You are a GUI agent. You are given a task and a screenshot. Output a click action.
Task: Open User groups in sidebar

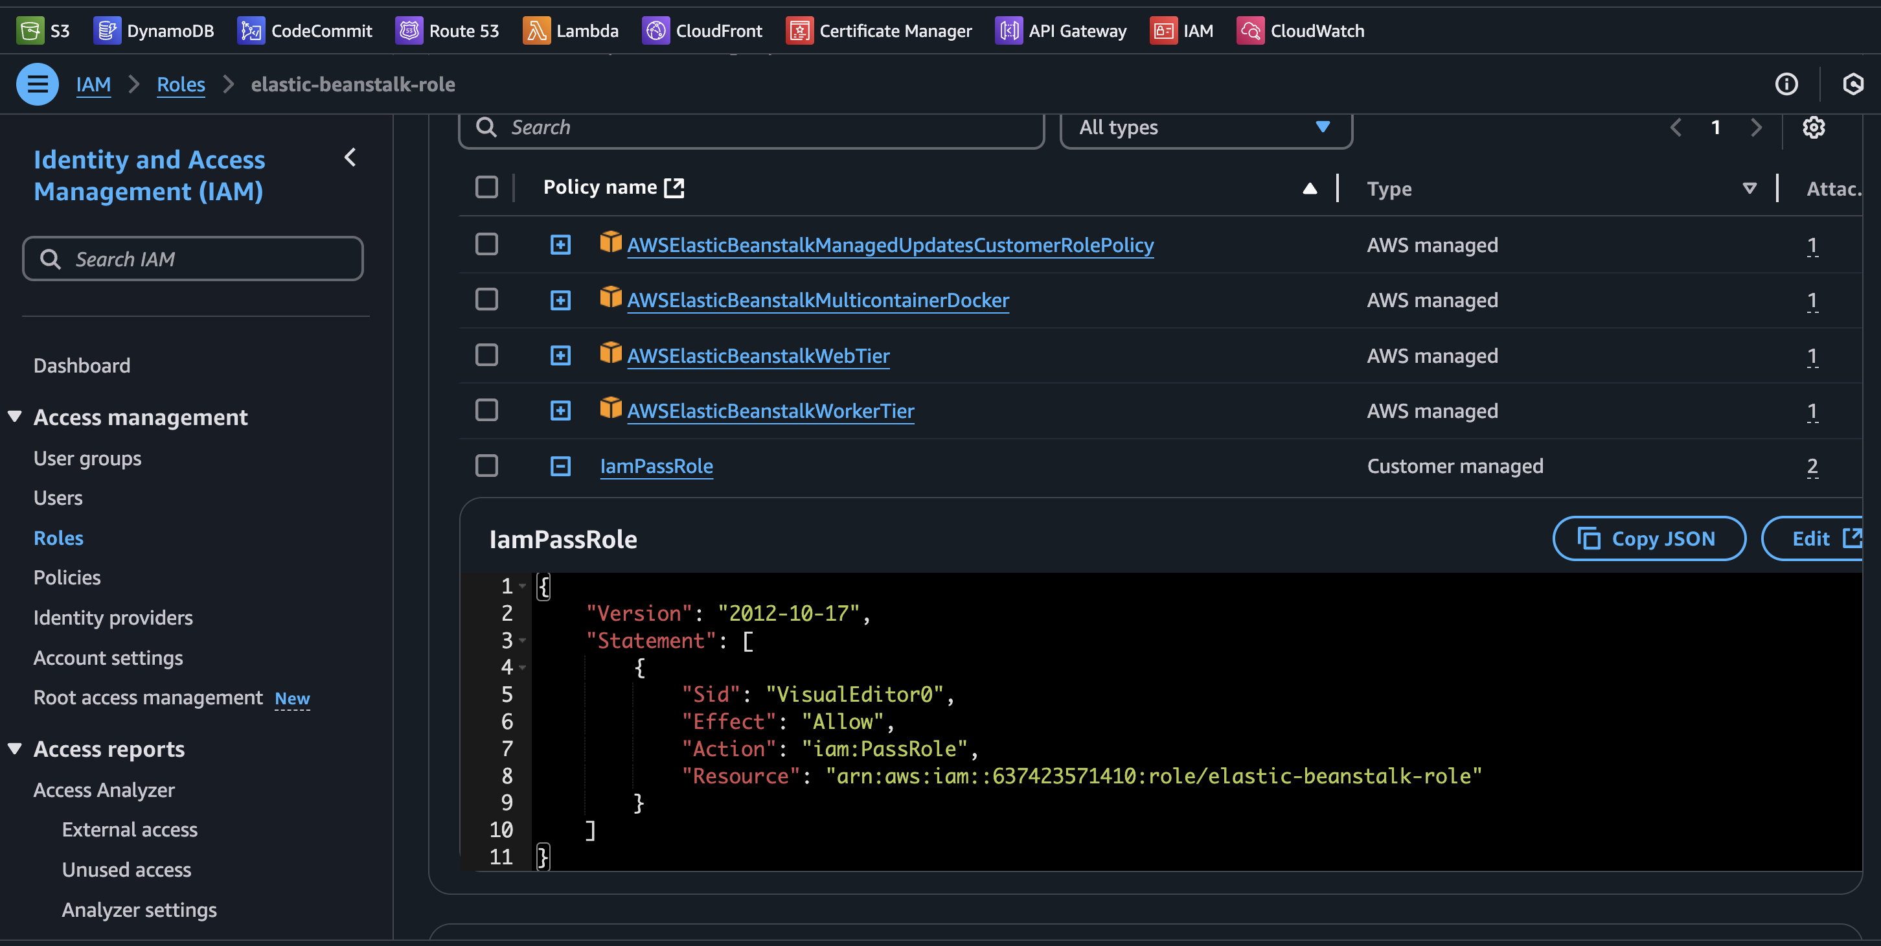[x=87, y=458]
